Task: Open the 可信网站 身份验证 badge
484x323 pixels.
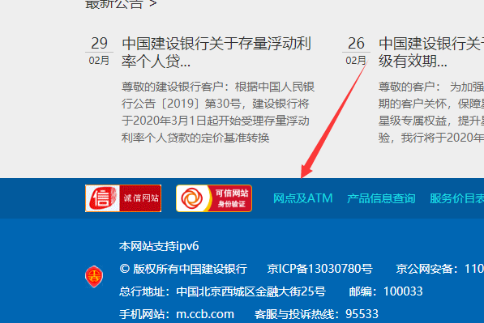Action: tap(214, 198)
